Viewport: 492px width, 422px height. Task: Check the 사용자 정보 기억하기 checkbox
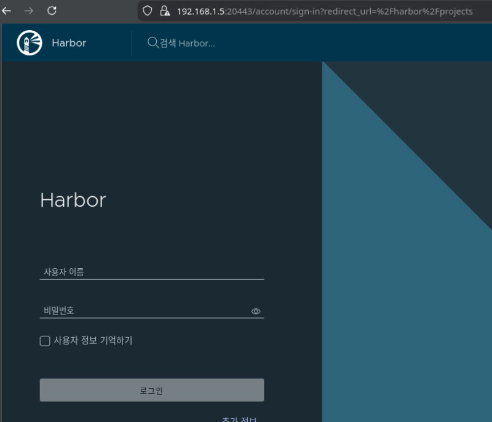coord(45,341)
